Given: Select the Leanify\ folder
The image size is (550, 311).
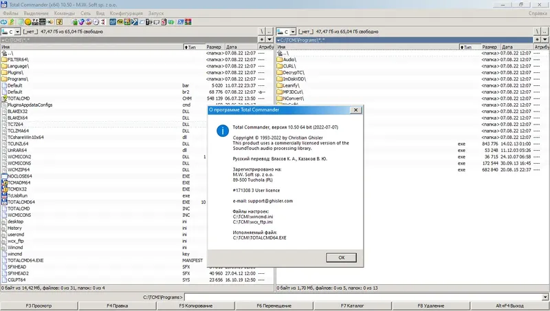Looking at the screenshot, I should coord(412,85).
